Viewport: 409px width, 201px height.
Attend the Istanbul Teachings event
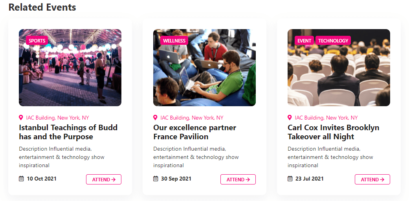[x=104, y=179]
